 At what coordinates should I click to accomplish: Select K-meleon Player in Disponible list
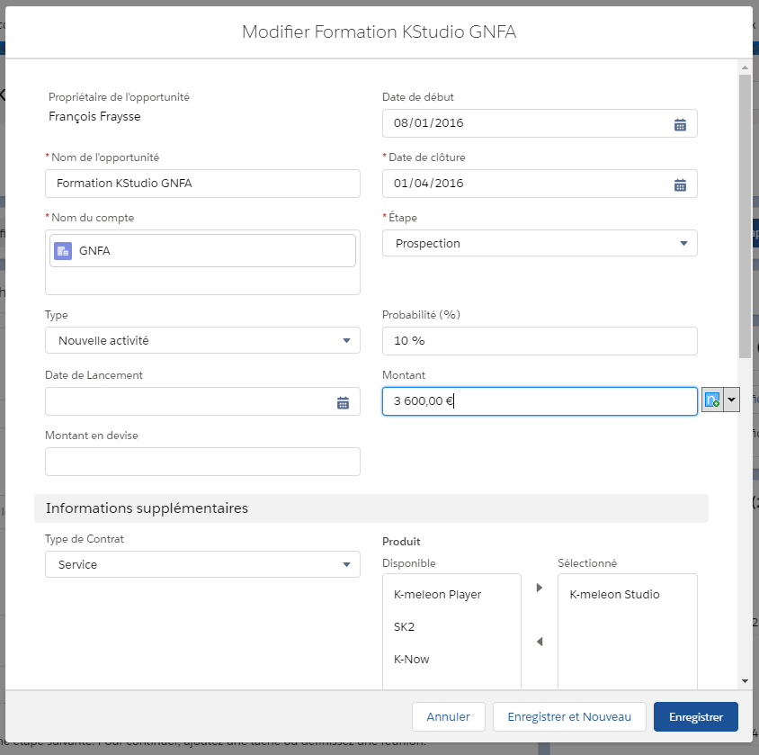click(x=437, y=595)
